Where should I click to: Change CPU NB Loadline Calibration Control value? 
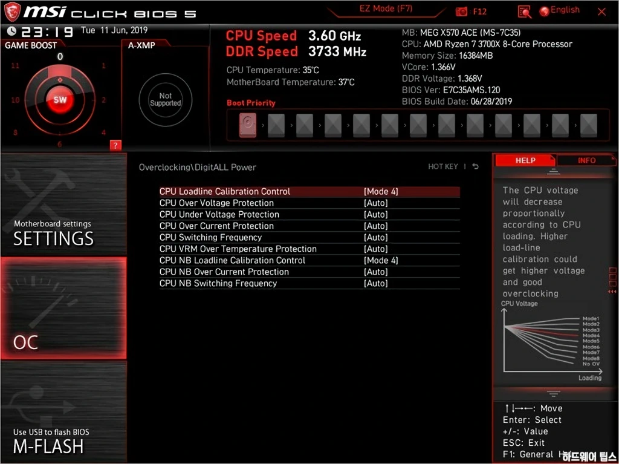[381, 261]
